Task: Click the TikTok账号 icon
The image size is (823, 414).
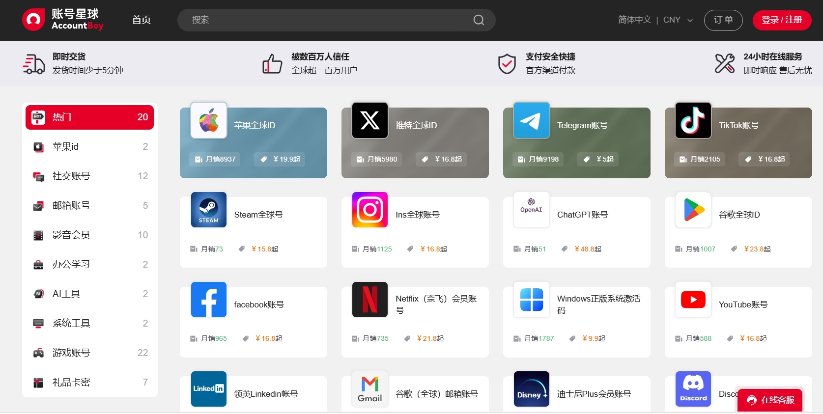Action: pos(693,120)
